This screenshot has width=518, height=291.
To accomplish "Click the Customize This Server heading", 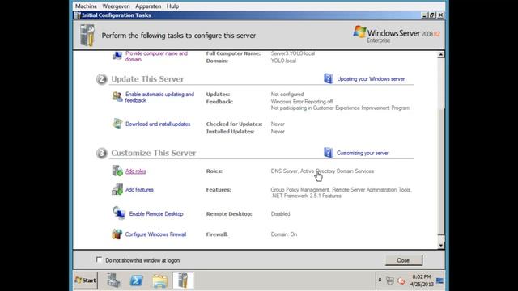I will 154,153.
